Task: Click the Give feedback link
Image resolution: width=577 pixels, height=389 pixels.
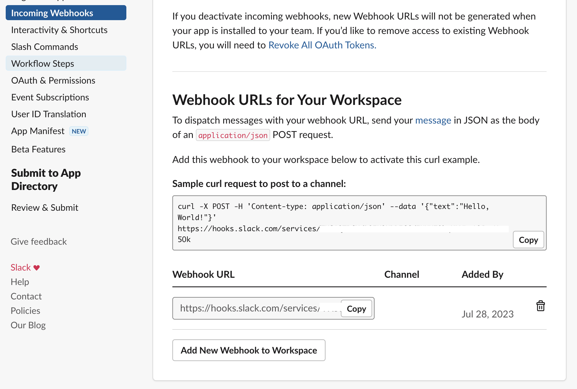Action: pyautogui.click(x=39, y=242)
